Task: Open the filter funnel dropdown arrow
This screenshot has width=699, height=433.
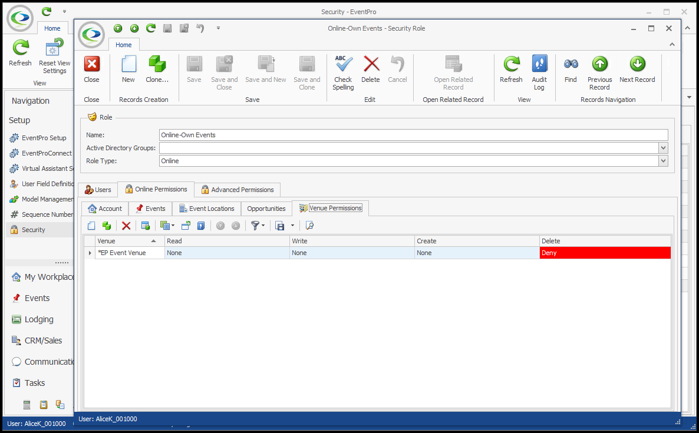Action: [263, 226]
